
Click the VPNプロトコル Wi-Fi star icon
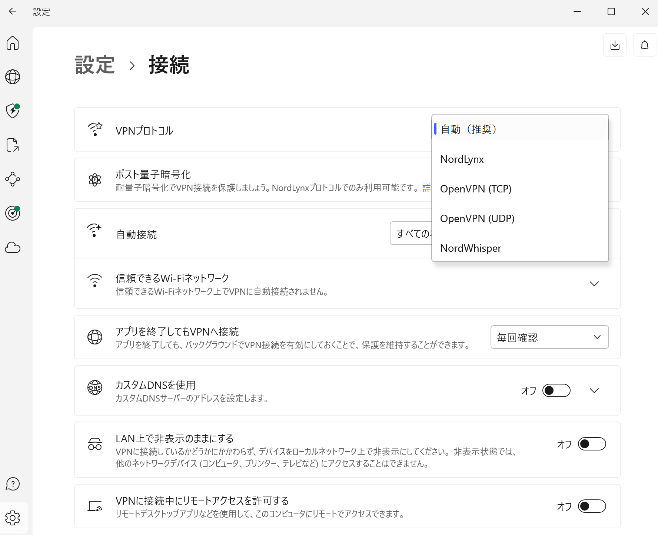(95, 129)
